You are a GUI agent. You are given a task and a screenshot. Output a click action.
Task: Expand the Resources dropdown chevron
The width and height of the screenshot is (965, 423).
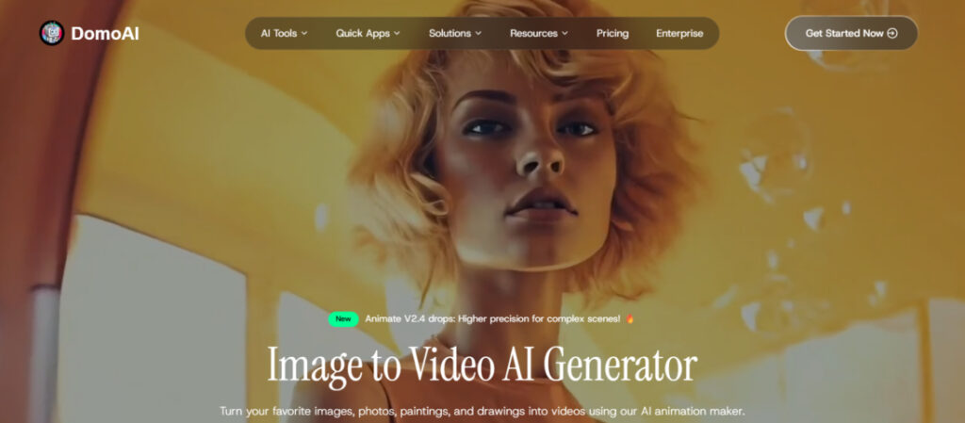(565, 33)
